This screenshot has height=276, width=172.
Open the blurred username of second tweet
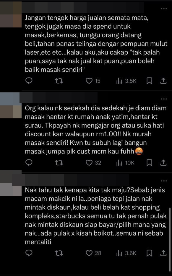[59, 98]
